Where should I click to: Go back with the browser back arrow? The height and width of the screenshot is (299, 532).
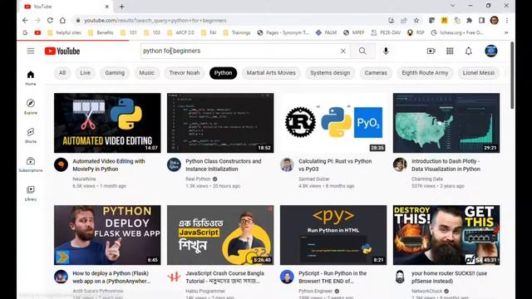(25, 20)
